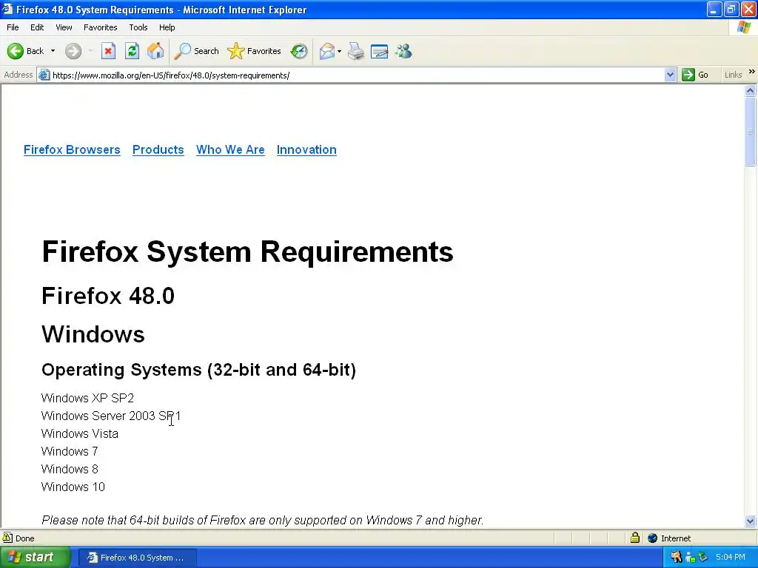Click the Edit page icon
Screen dimensions: 758x568
(x=380, y=51)
